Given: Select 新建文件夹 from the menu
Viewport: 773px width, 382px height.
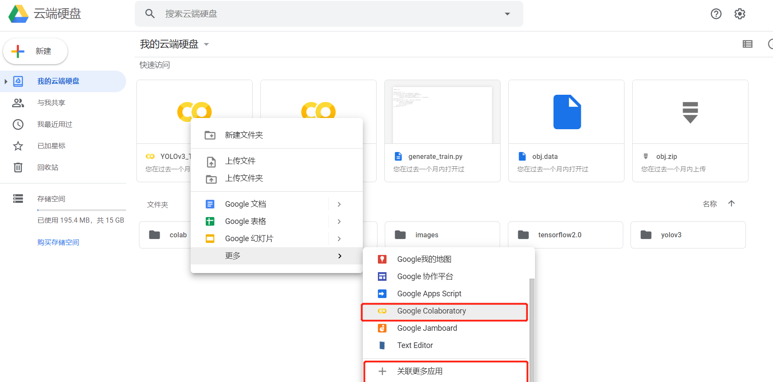Looking at the screenshot, I should (277, 135).
